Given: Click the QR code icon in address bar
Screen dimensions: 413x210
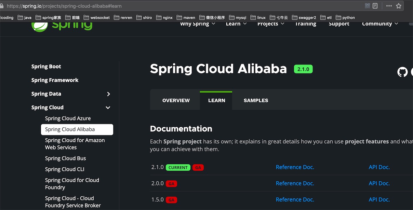Looking at the screenshot, I should click(x=368, y=6).
